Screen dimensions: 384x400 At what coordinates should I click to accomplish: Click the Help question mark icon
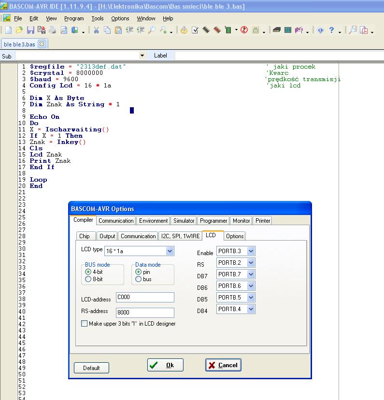(331, 30)
